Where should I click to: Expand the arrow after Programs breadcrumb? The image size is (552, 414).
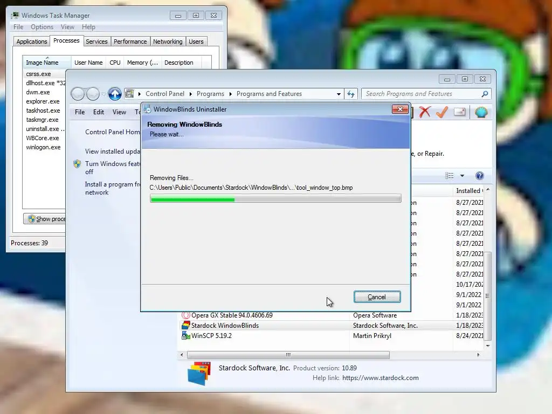231,94
